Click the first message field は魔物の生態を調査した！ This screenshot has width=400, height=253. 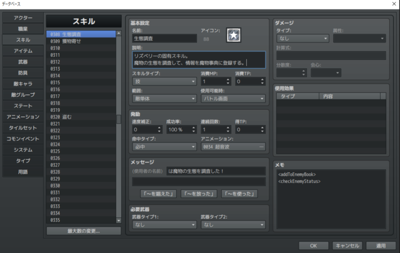coord(216,171)
